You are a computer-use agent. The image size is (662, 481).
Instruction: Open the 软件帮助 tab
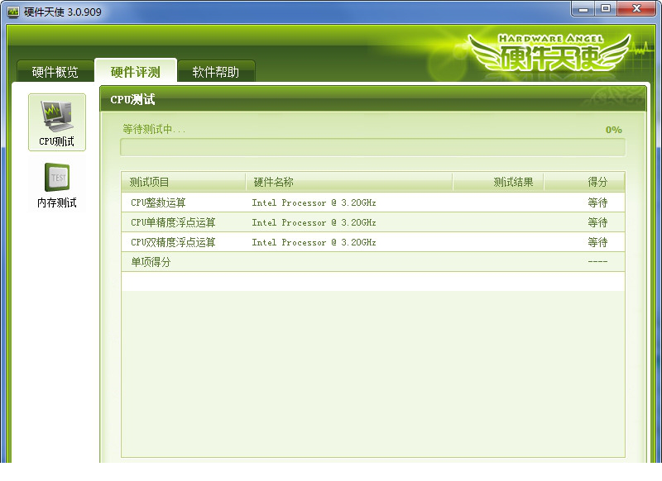[x=216, y=71]
